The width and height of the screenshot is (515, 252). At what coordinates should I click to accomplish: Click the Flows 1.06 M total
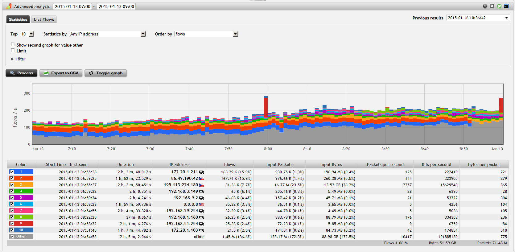396,243
